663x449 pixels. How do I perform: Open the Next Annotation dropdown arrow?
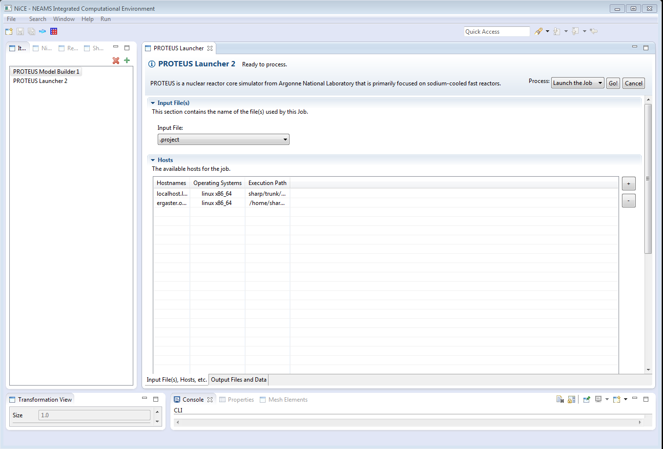566,31
